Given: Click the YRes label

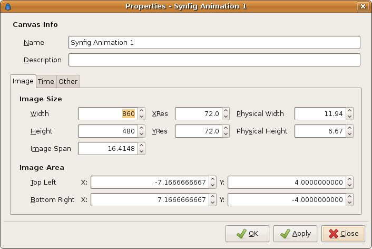Looking at the screenshot, I should [160, 131].
